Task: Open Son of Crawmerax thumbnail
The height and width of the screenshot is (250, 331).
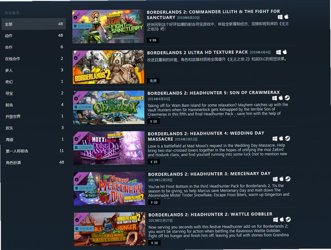Action: coord(109,108)
